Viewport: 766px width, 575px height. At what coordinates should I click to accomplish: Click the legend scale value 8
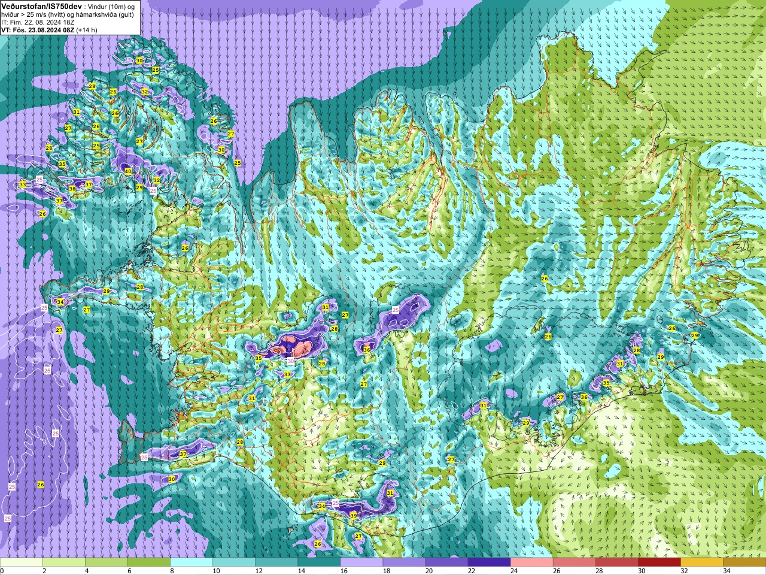pos(172,571)
